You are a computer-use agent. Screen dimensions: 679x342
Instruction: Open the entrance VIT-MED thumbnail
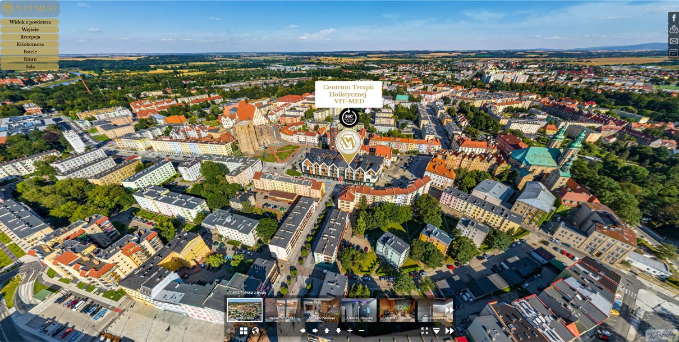[x=282, y=310]
